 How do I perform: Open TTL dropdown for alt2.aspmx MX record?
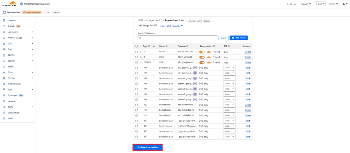point(229,67)
